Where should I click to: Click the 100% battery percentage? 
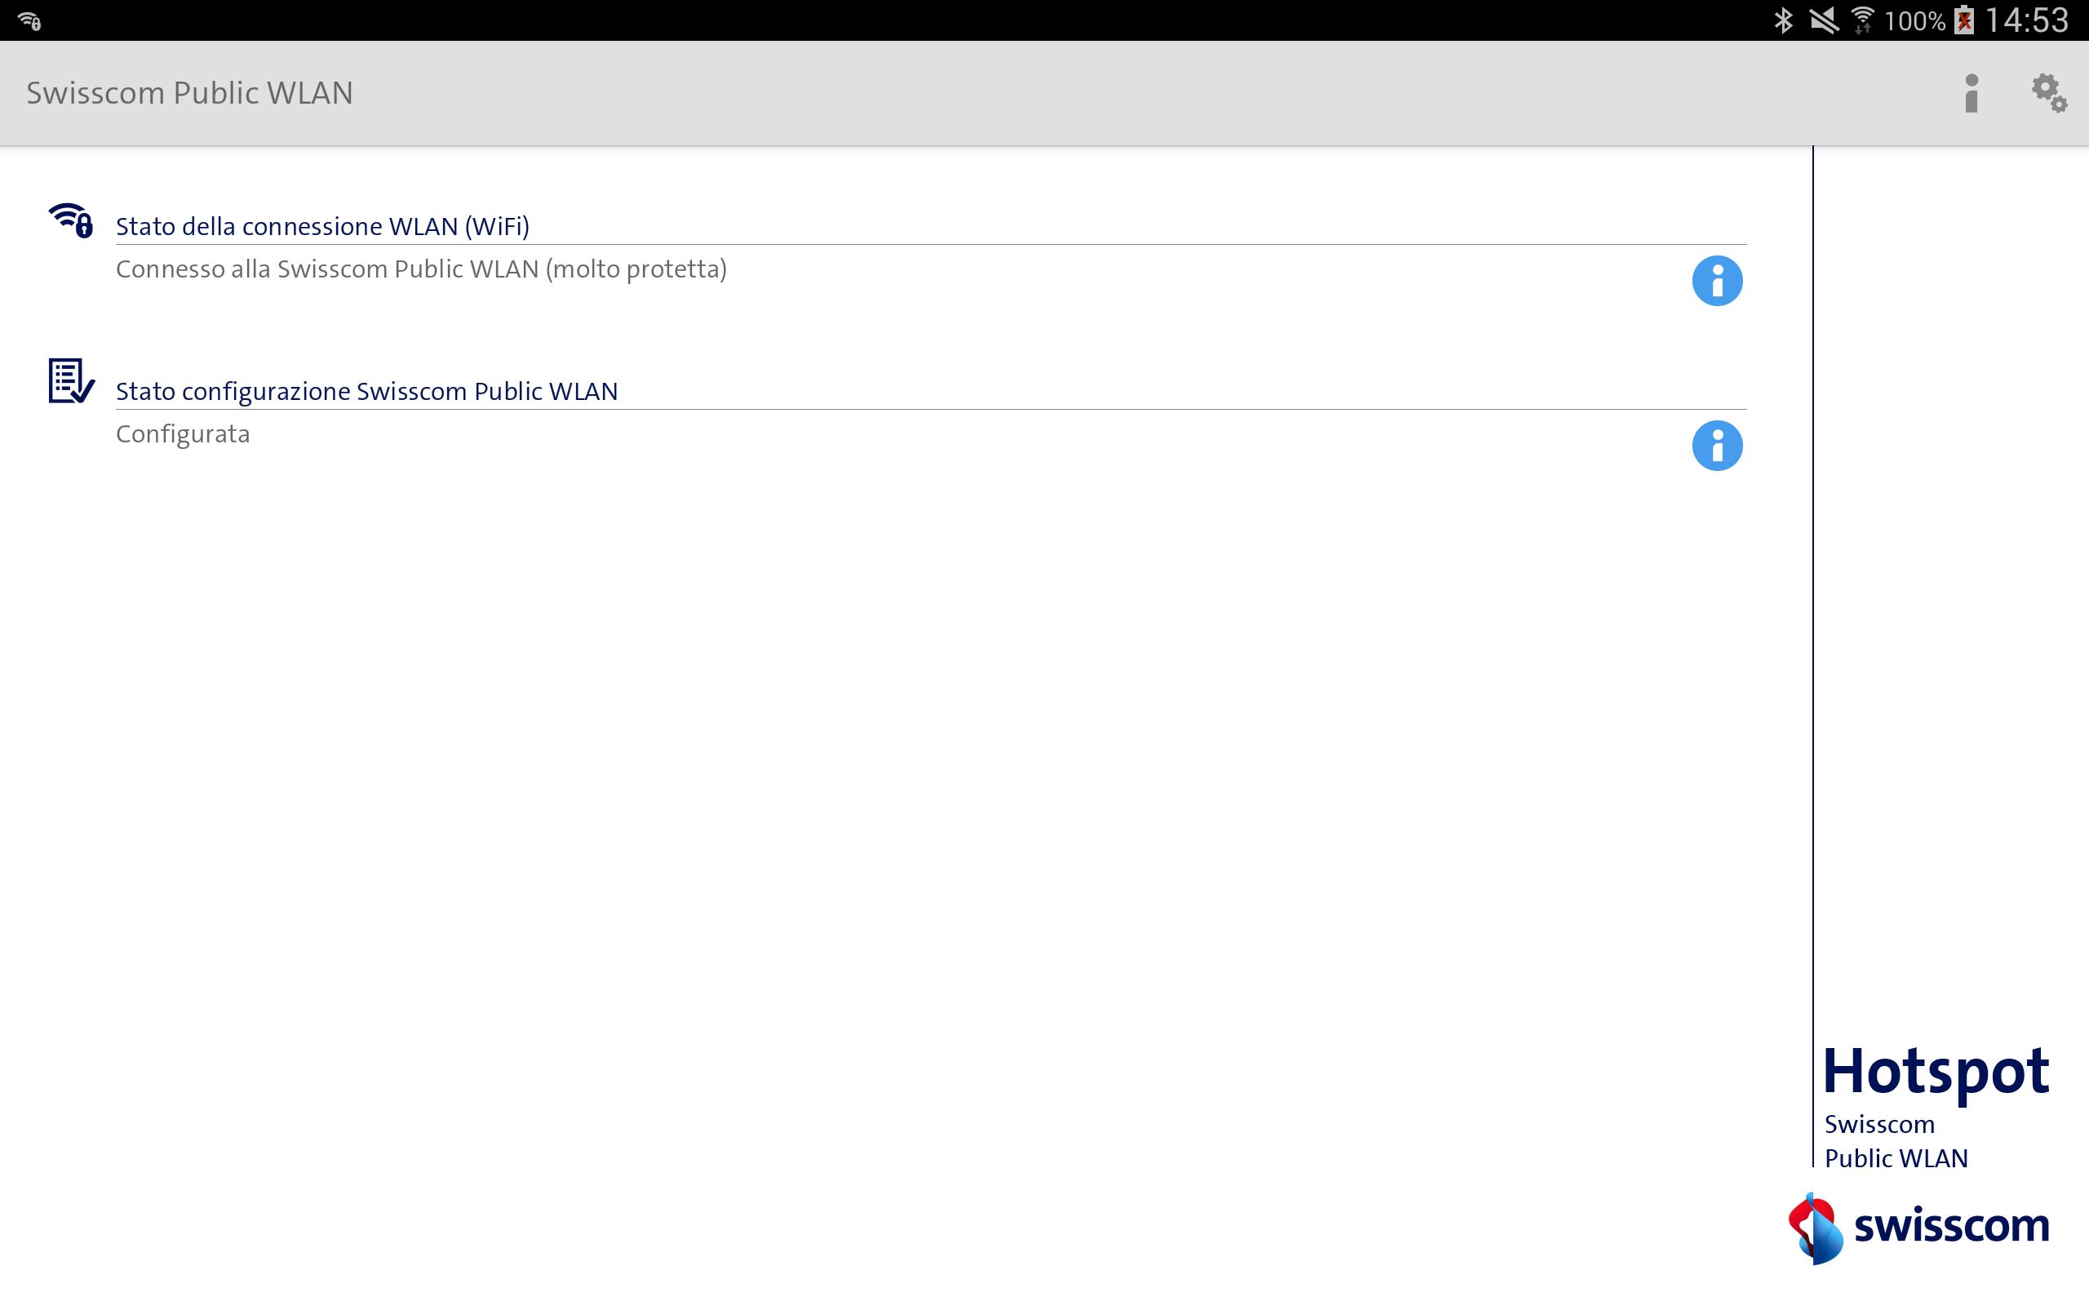pyautogui.click(x=1914, y=20)
